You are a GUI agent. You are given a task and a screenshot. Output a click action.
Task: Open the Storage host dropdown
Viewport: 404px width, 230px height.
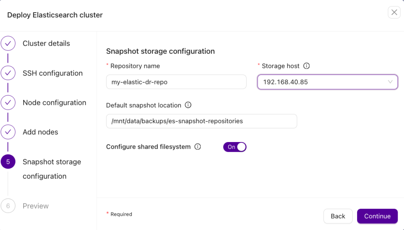[x=327, y=82]
